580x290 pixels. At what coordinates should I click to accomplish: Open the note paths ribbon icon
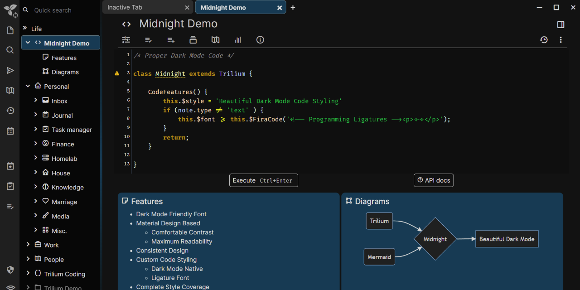pyautogui.click(x=193, y=40)
